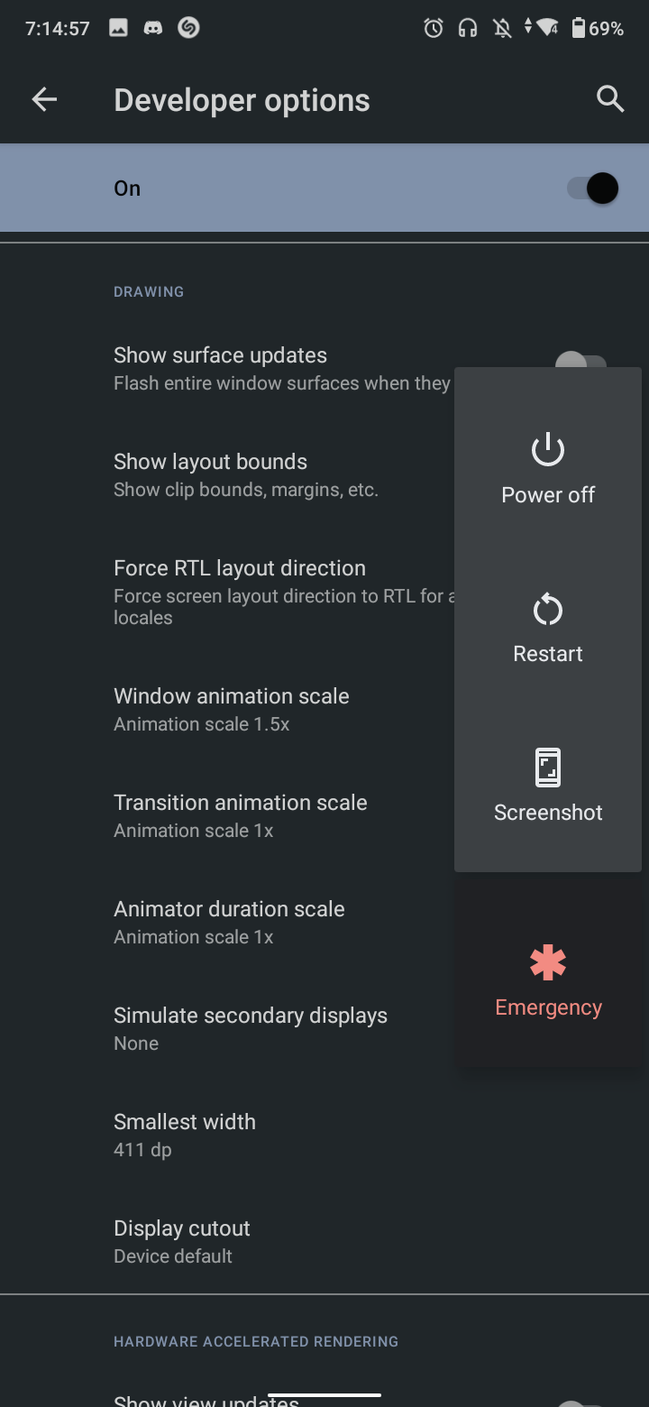Select Simulate secondary displays setting
Viewport: 649px width, 1407px height.
coord(324,1028)
